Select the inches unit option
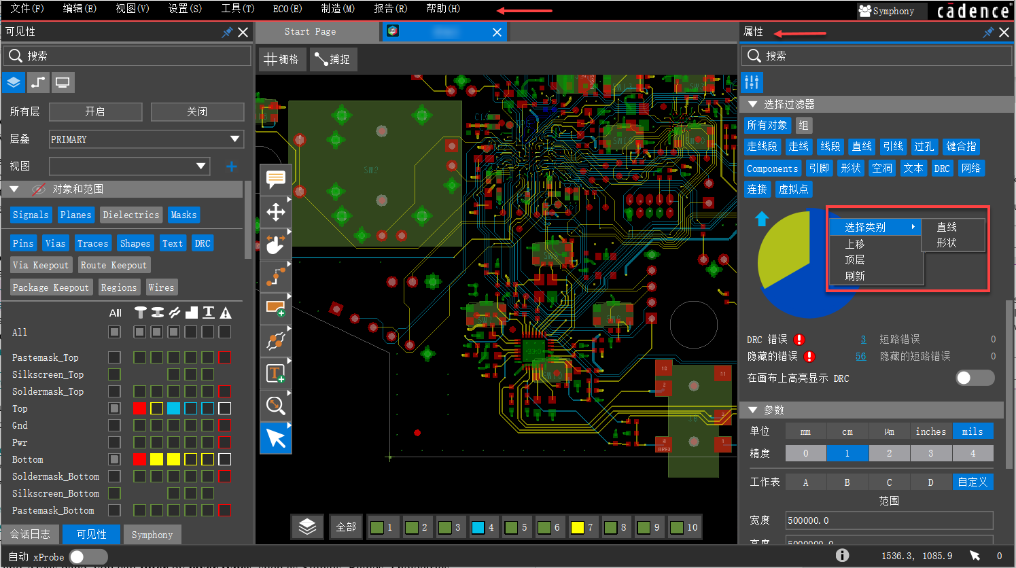1016x568 pixels. pyautogui.click(x=930, y=431)
